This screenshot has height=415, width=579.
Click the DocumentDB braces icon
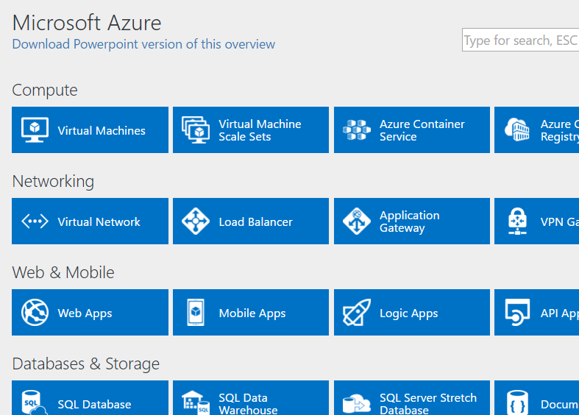click(517, 402)
